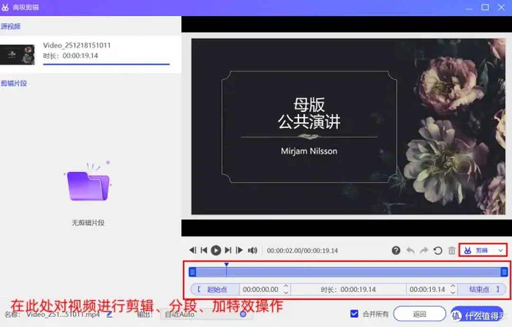
Task: Open output settings gear icon
Action: pyautogui.click(x=243, y=314)
